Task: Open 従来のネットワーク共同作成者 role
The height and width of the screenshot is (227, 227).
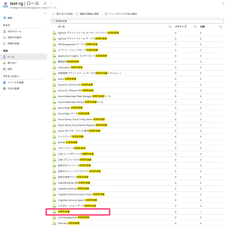Action: tap(74, 166)
